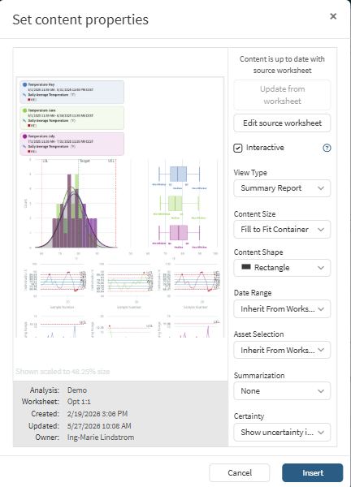
Task: Click the purple Temperature July legend dot
Action: pyautogui.click(x=25, y=136)
